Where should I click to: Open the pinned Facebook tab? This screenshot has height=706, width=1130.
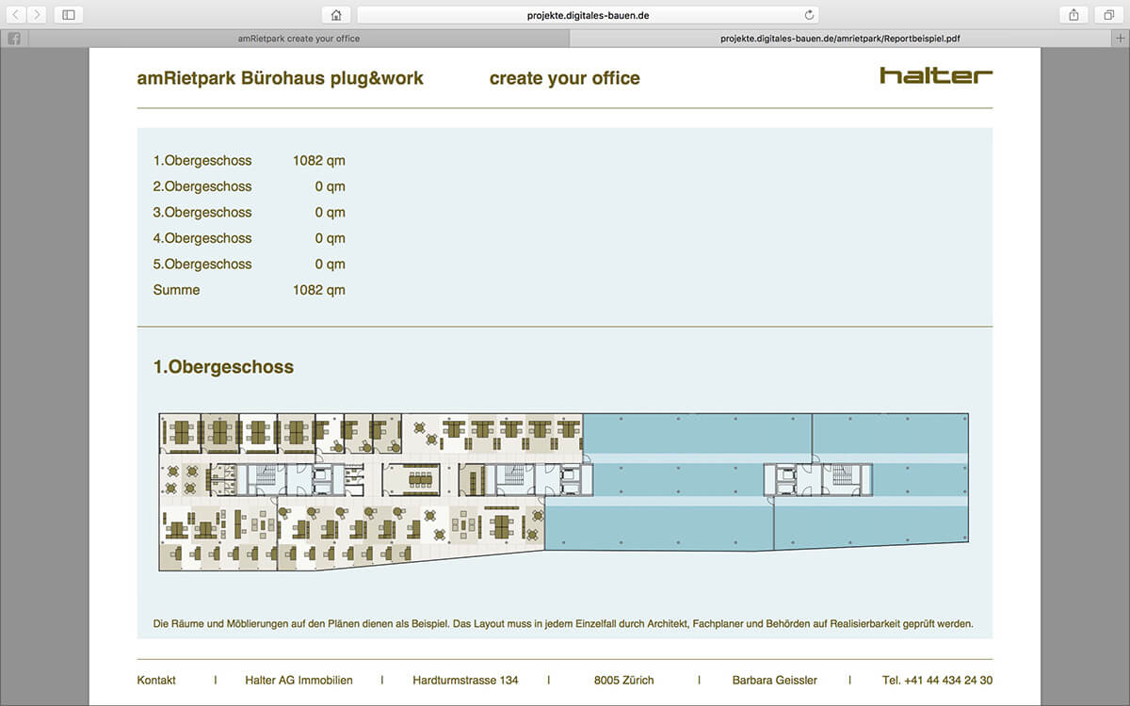coord(14,39)
